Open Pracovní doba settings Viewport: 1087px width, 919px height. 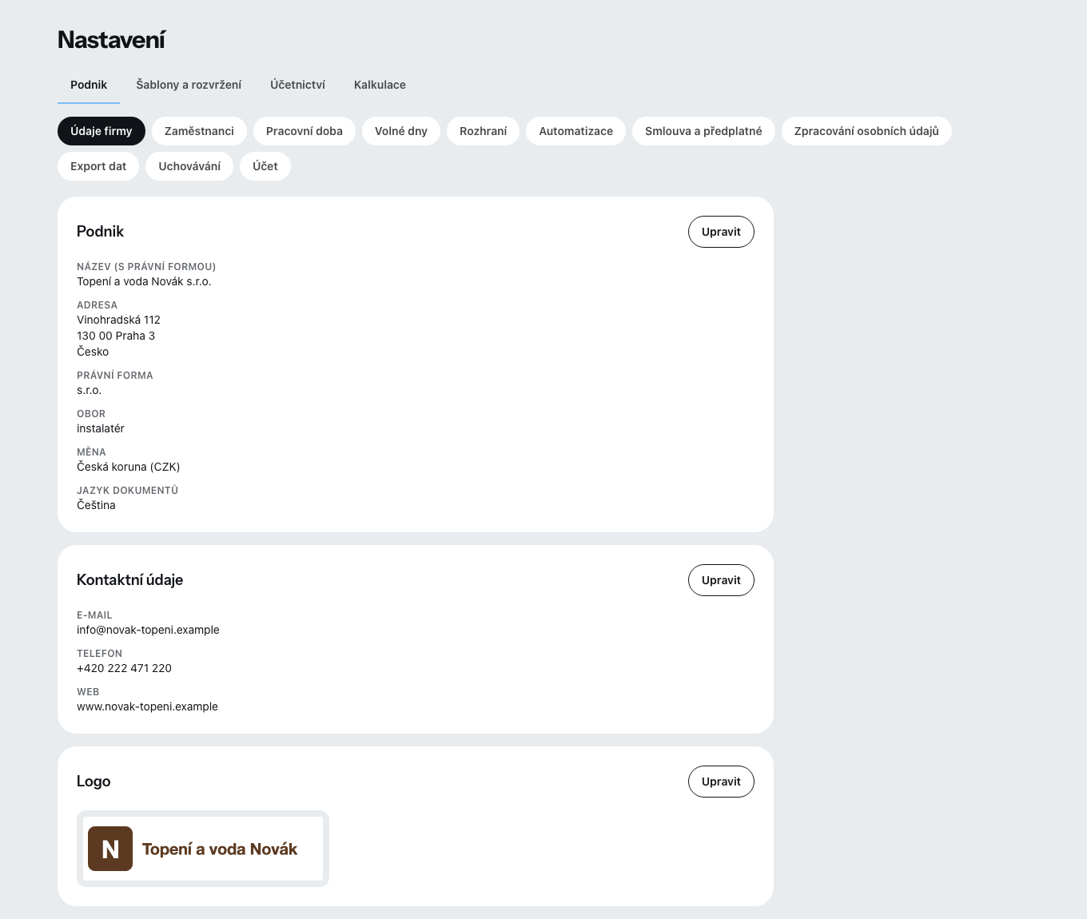tap(305, 131)
